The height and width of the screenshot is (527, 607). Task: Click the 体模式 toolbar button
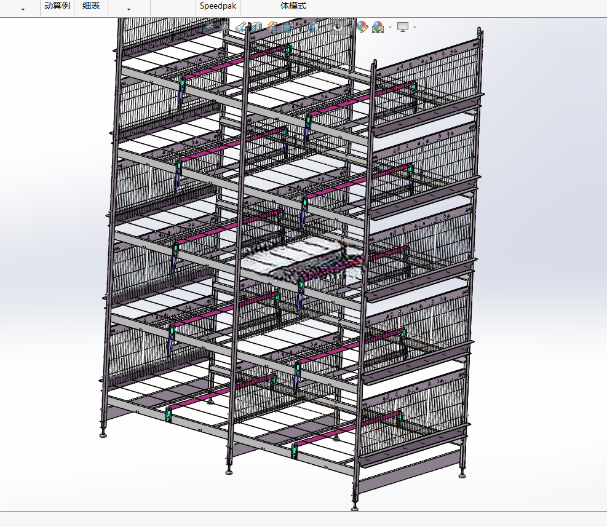[x=293, y=6]
